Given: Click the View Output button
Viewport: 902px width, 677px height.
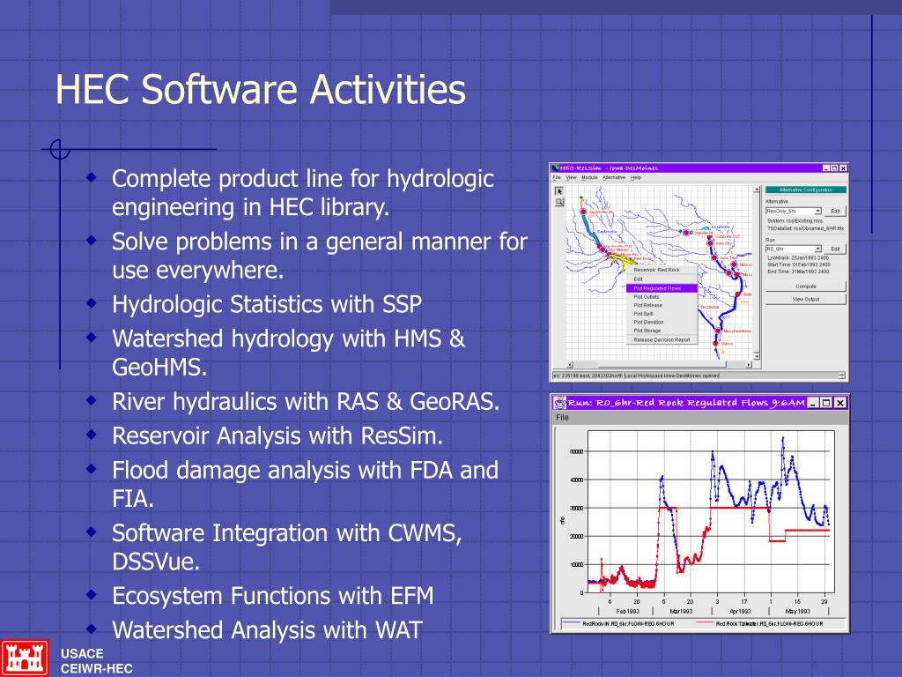Looking at the screenshot, I should click(806, 300).
